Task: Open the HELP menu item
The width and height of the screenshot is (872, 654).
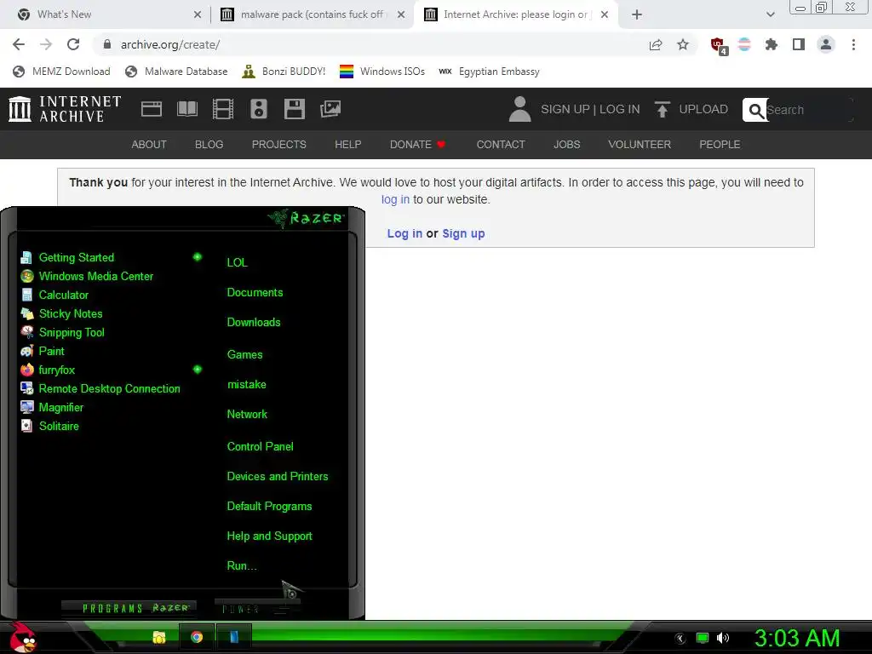Action: click(348, 145)
